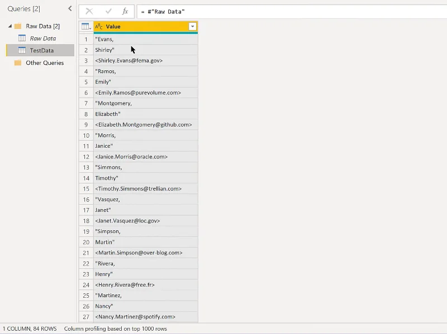Select cell <Martin.Simpson@over-blog.com>
The height and width of the screenshot is (334, 447).
click(x=146, y=253)
